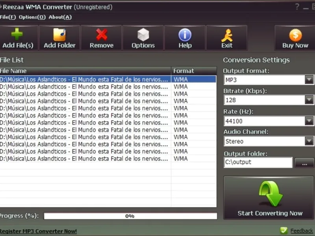This screenshot has width=315, height=236.
Task: Click the Output Folder C:\output field
Action: [x=258, y=162]
